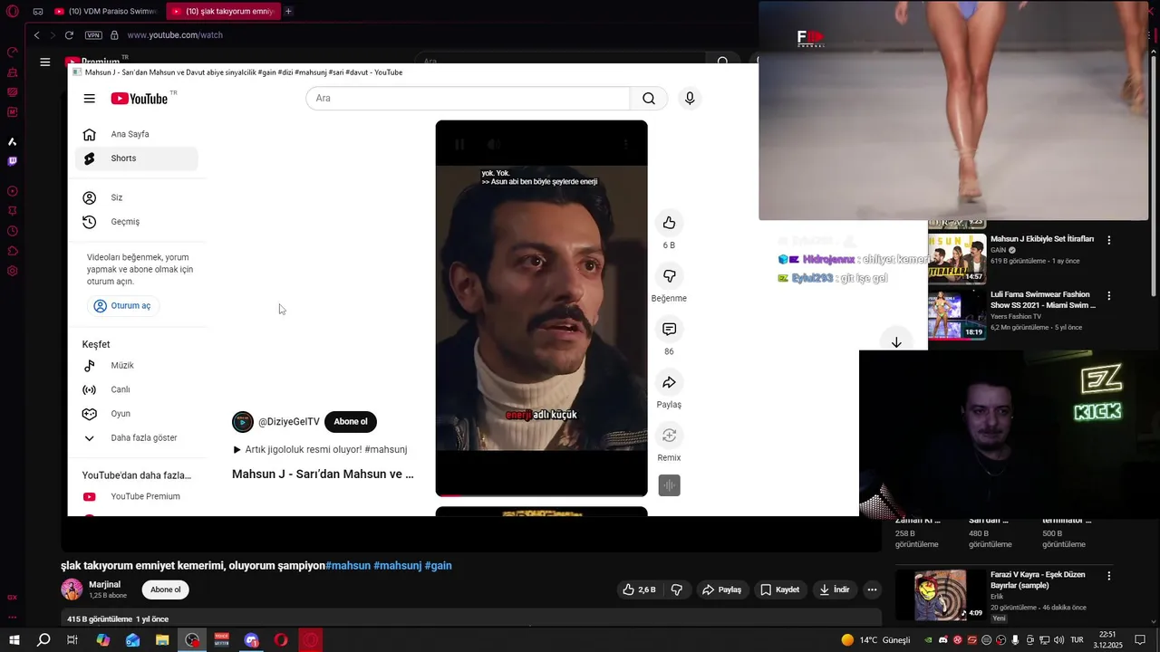This screenshot has height=652, width=1160.
Task: Dislike the main video below player
Action: click(x=677, y=590)
